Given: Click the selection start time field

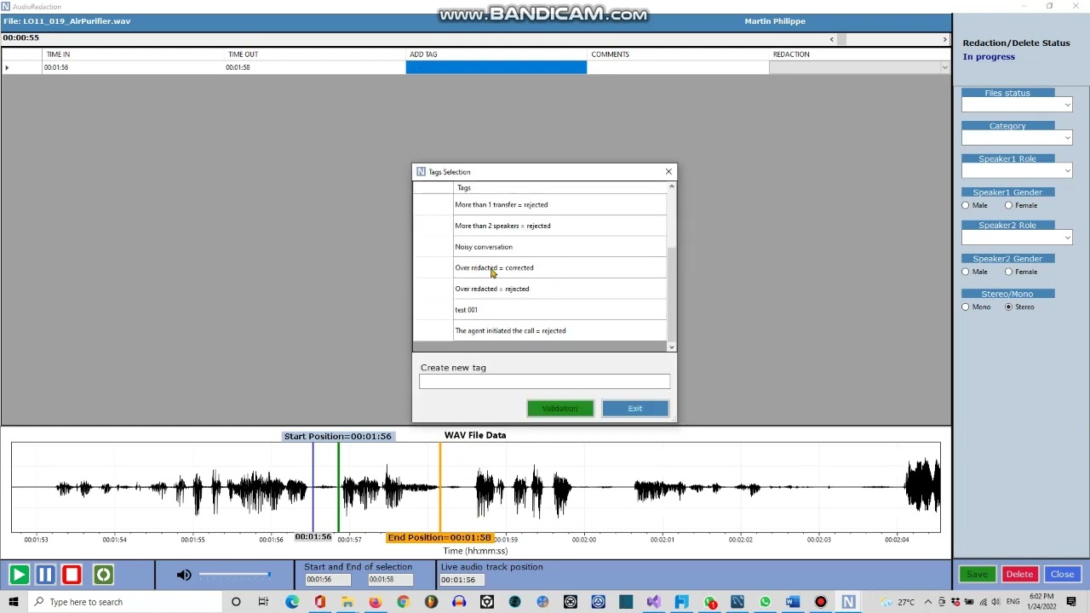Looking at the screenshot, I should click(x=327, y=580).
